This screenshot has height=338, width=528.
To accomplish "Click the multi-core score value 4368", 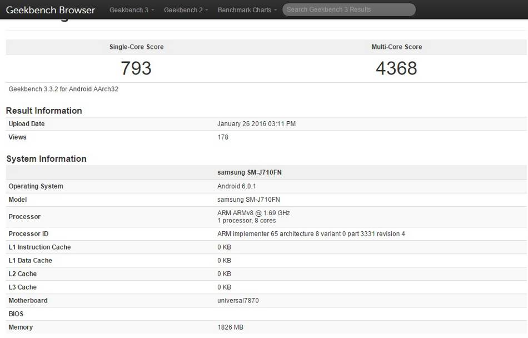I will [396, 68].
